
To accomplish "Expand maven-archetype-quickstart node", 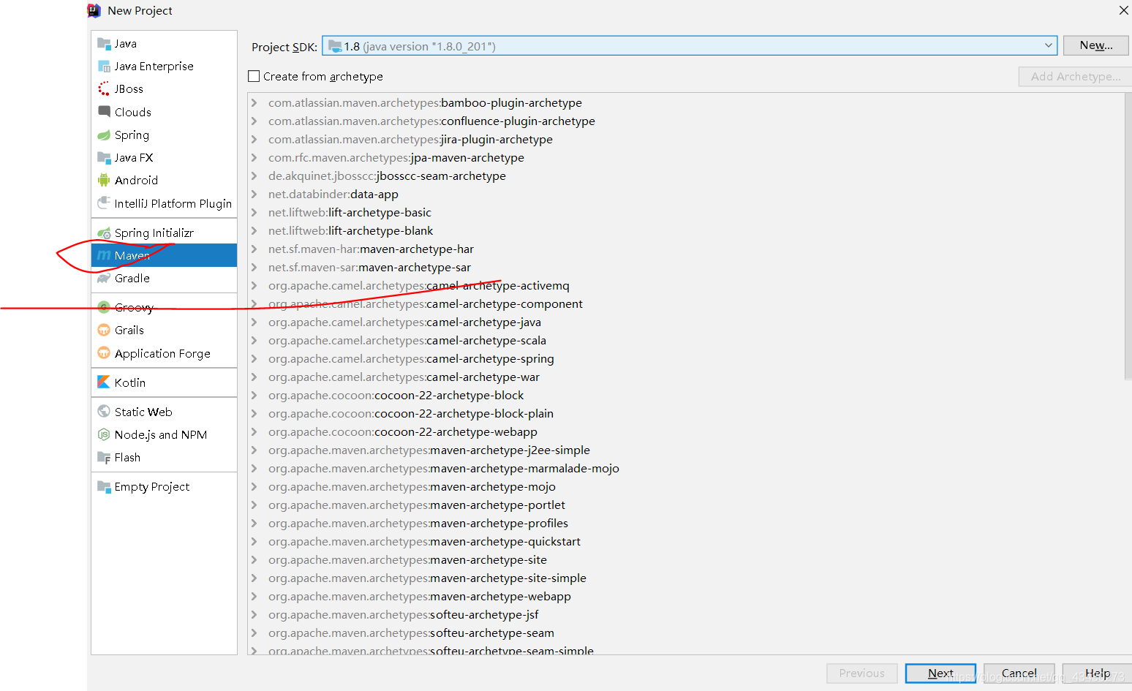I will tap(254, 542).
